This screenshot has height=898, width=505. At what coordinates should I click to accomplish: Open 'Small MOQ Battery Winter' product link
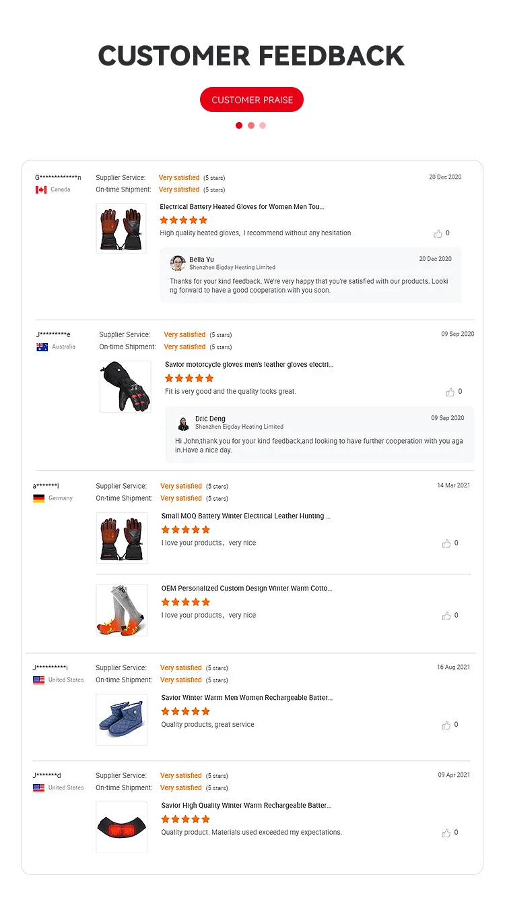click(x=246, y=516)
